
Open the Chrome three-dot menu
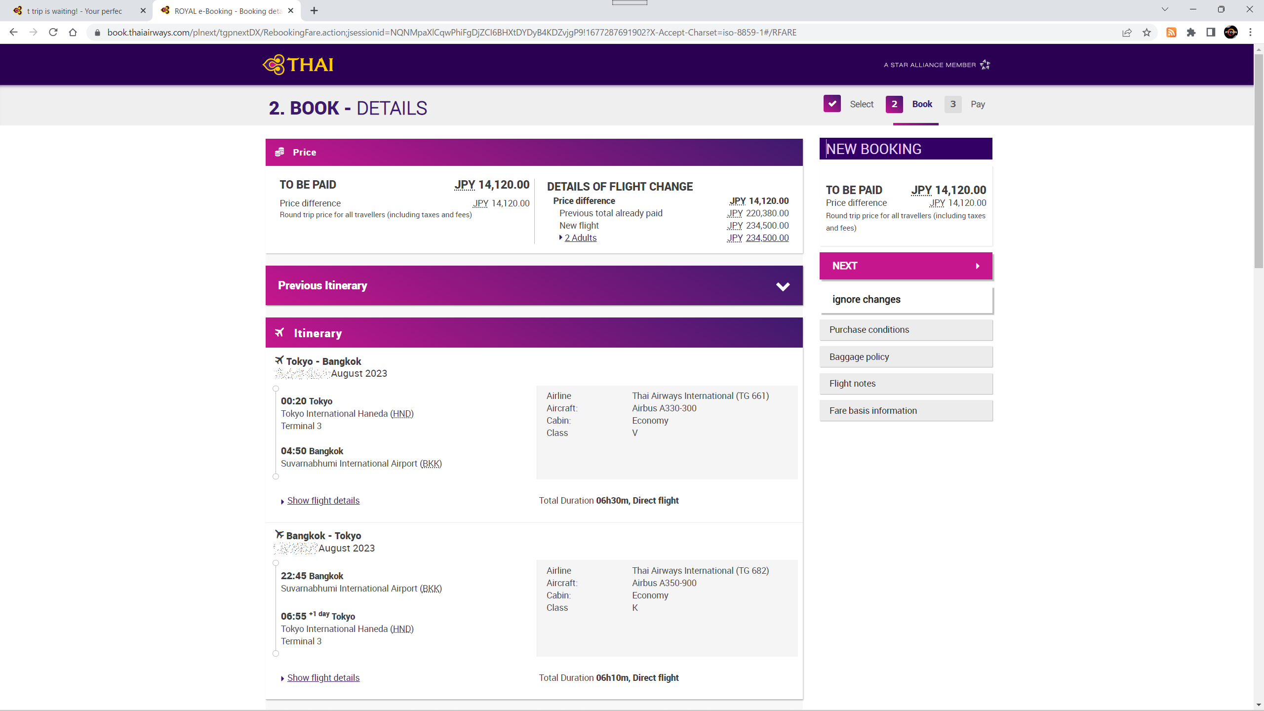[x=1251, y=33]
